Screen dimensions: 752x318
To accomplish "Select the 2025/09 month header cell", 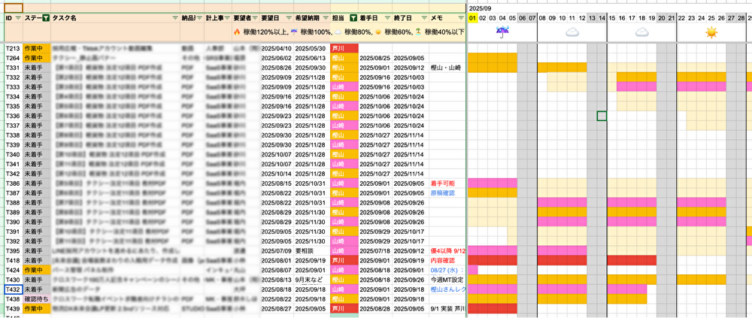I will pyautogui.click(x=478, y=8).
